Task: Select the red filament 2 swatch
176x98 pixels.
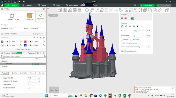Action: (x=126, y=18)
